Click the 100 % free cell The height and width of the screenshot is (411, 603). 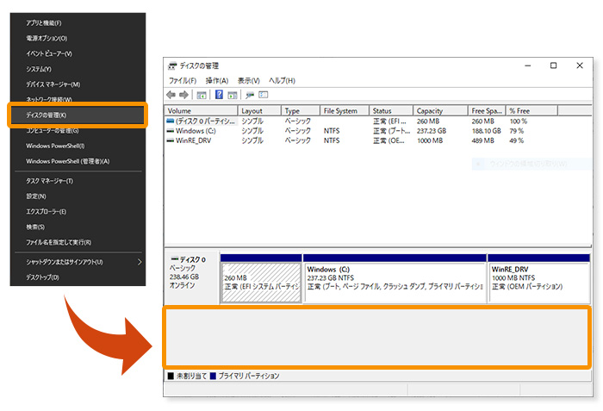click(x=518, y=121)
